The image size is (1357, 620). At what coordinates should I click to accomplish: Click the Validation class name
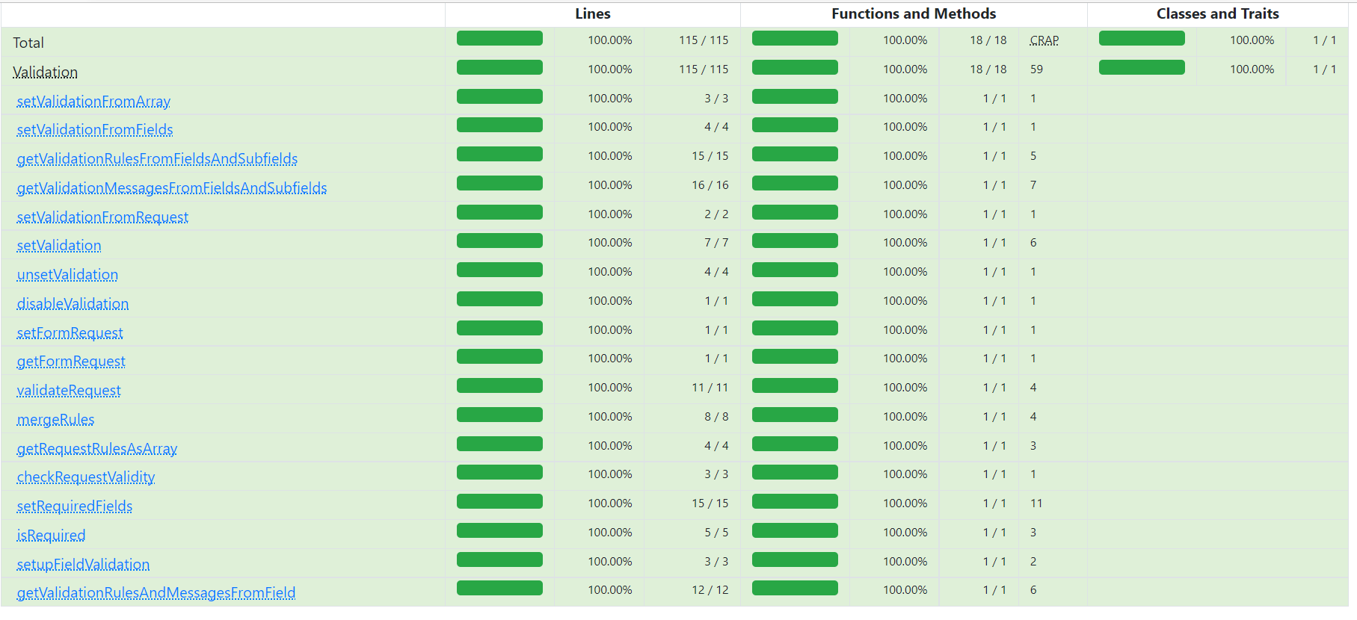coord(46,72)
